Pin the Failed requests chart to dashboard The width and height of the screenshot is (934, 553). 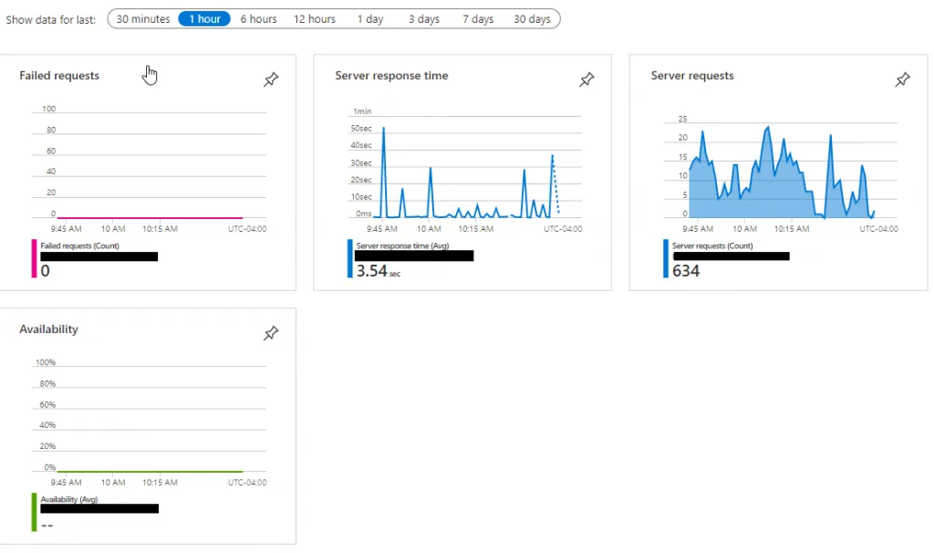pyautogui.click(x=270, y=80)
